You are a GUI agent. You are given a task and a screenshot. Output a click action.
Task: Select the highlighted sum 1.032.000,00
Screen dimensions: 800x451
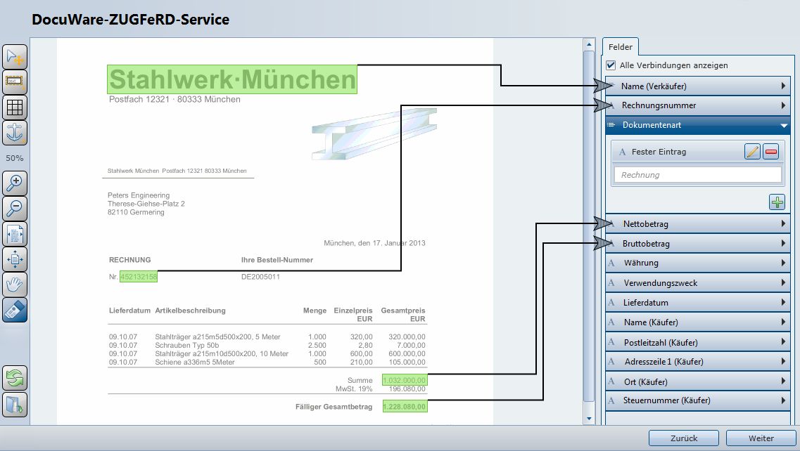pyautogui.click(x=405, y=380)
